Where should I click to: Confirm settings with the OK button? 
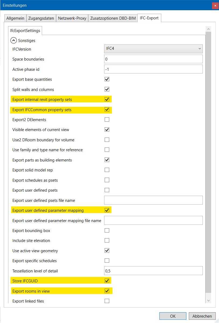(173, 316)
